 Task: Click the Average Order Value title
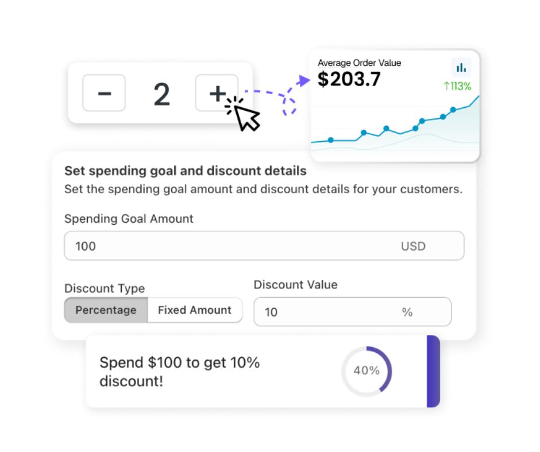click(x=359, y=63)
